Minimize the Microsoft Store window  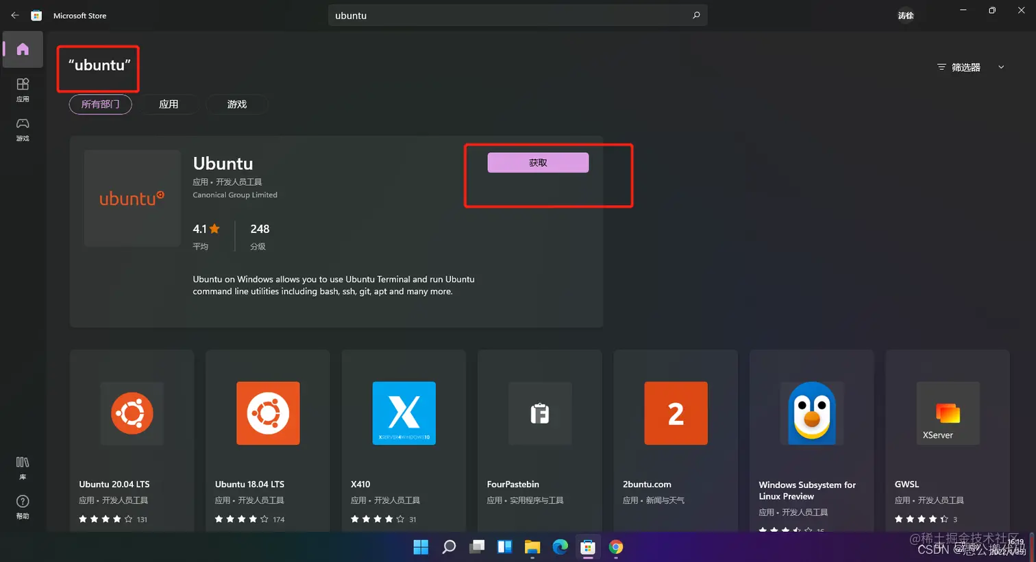pos(963,10)
